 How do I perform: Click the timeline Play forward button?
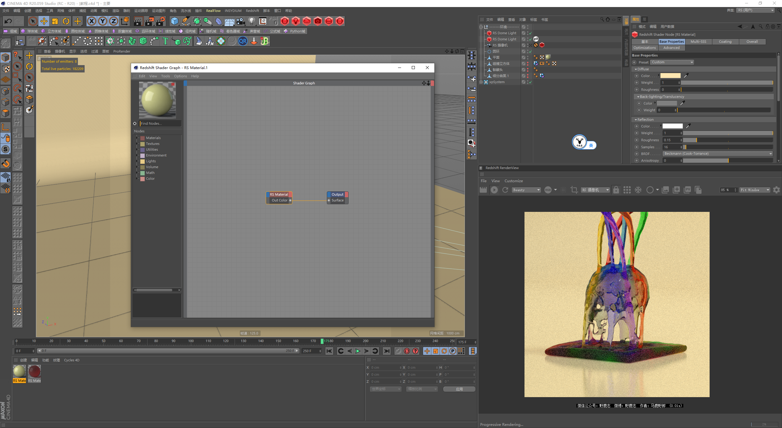coord(358,351)
